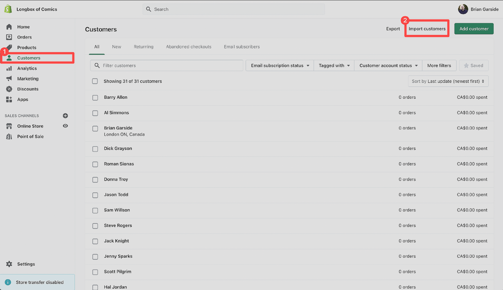Open the Analytics bar chart icon

click(x=9, y=68)
